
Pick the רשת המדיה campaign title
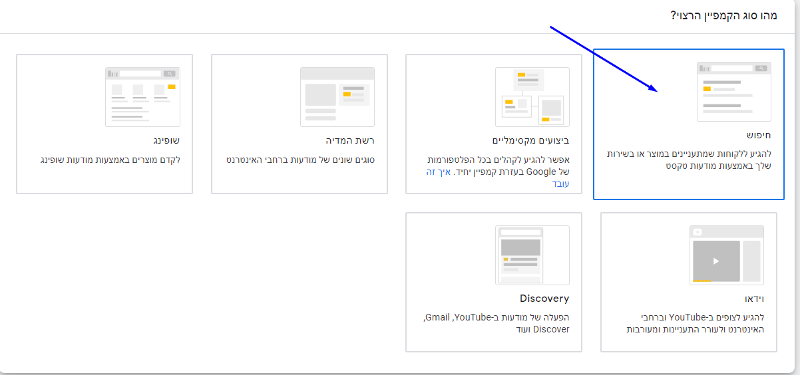click(x=350, y=140)
